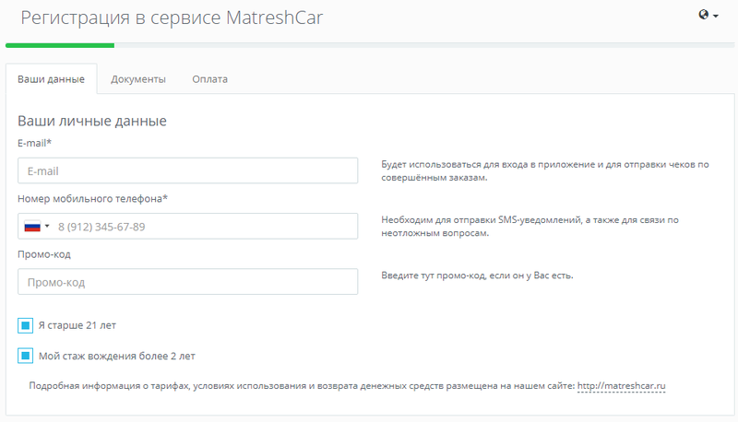Click the Russian flag icon in phone field

tap(32, 227)
